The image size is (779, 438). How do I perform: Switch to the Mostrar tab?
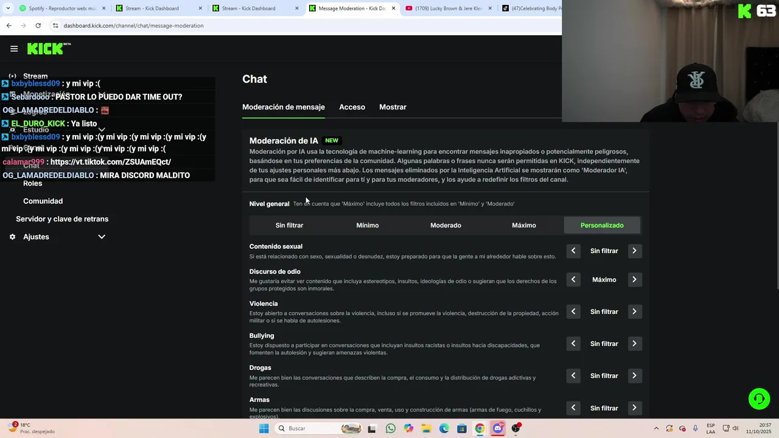click(393, 107)
